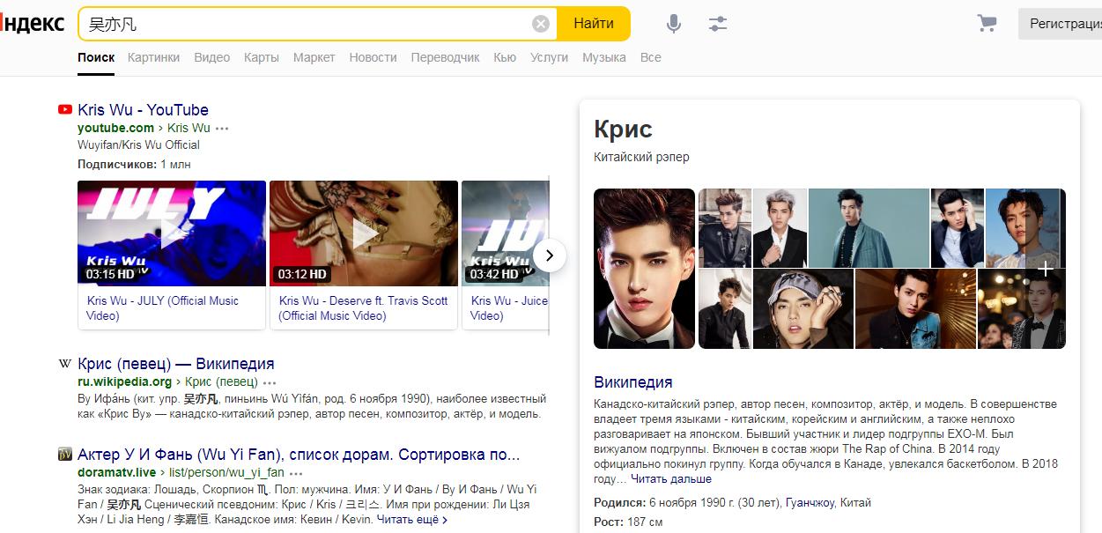
Task: Open more options dots beside youtube.com result
Action: (222, 129)
